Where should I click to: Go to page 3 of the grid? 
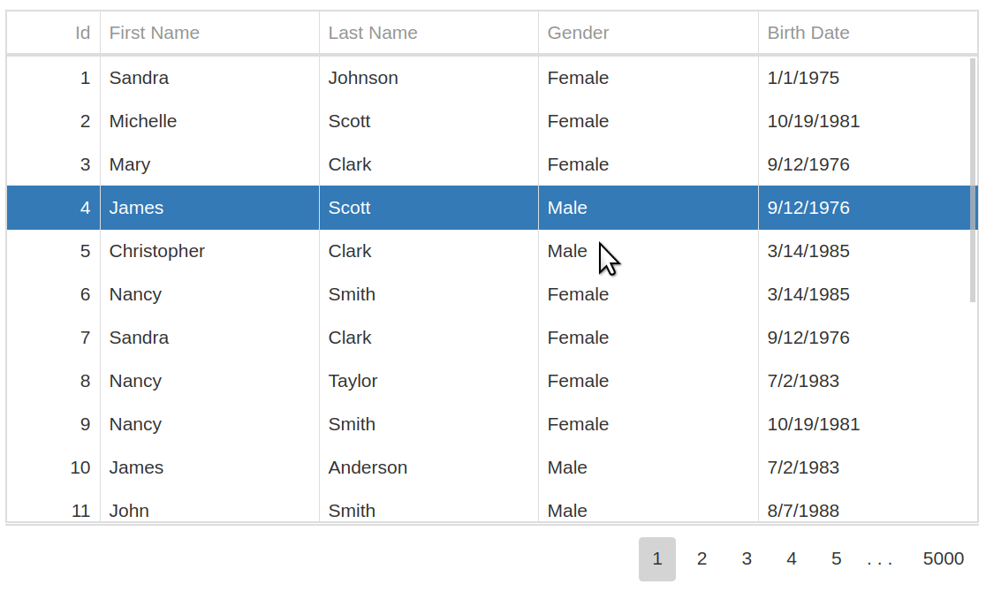(747, 558)
